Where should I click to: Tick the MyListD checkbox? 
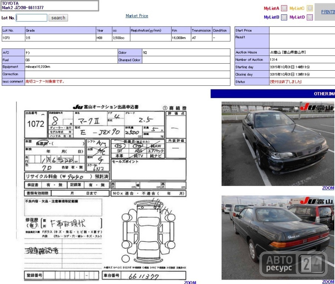[x=309, y=17]
